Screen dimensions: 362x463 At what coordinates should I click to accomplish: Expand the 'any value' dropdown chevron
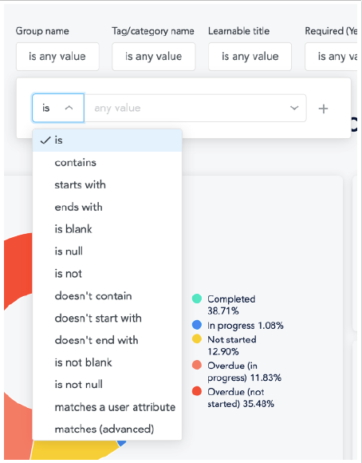(x=294, y=108)
